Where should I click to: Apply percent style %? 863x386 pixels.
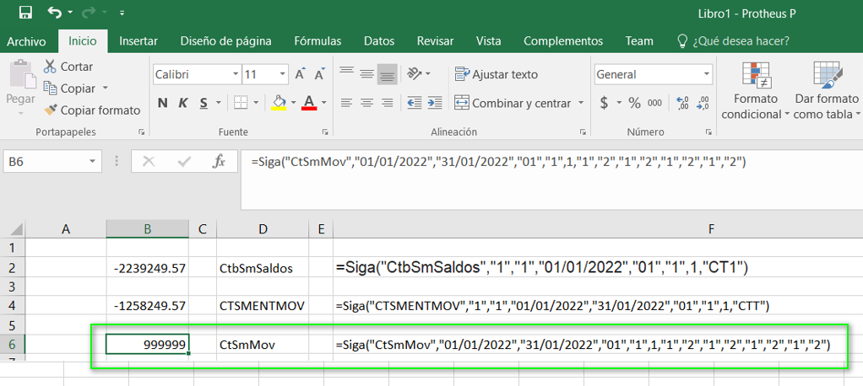635,103
